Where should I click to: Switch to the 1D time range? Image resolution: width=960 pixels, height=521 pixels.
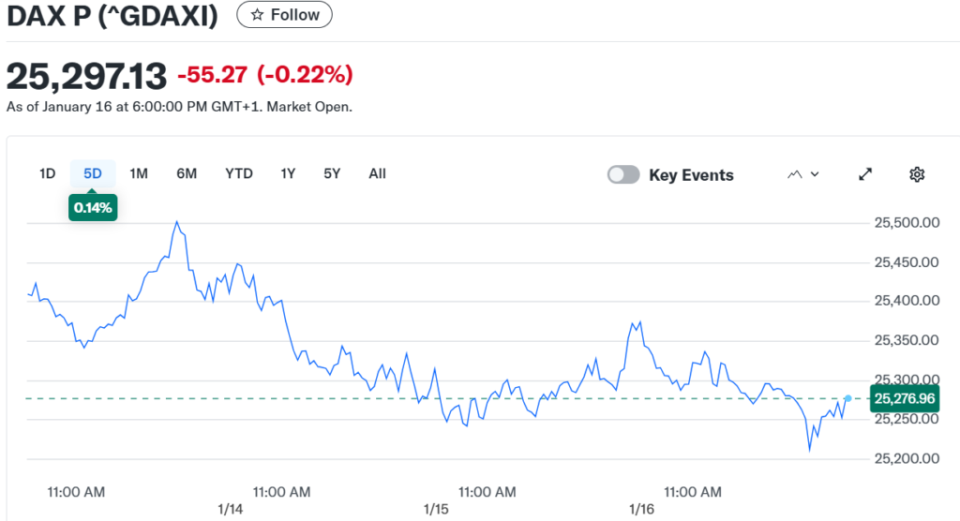[x=47, y=173]
